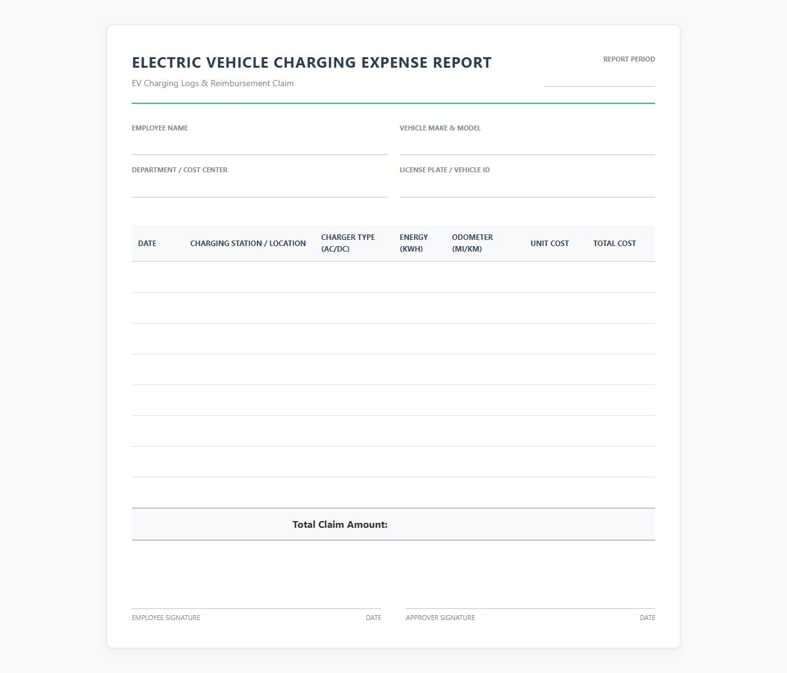This screenshot has height=673, width=787.
Task: Click the 'DATE' label beside Employee Signature
Action: tap(373, 618)
